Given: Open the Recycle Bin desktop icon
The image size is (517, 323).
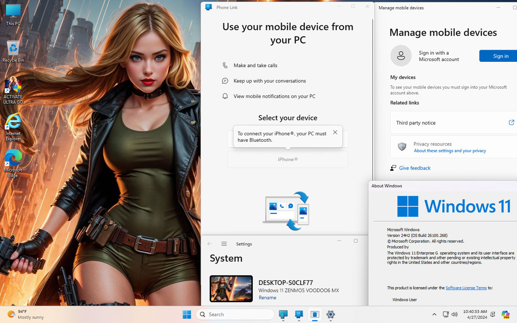Looking at the screenshot, I should click(x=13, y=51).
